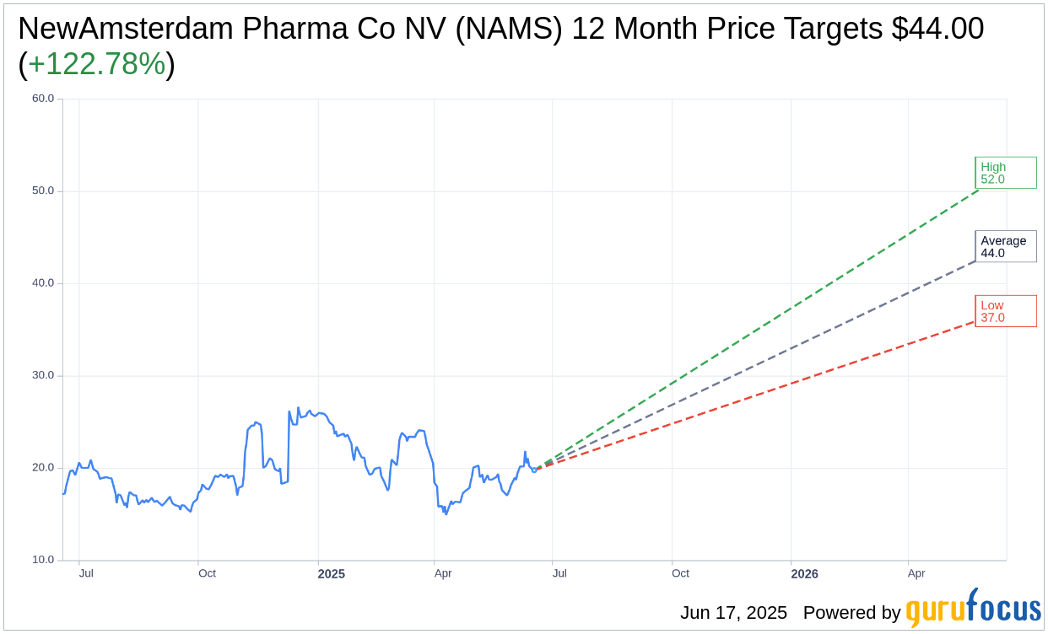Click the Average 44.0 target label
Image resolution: width=1048 pixels, height=634 pixels.
pyautogui.click(x=1006, y=246)
